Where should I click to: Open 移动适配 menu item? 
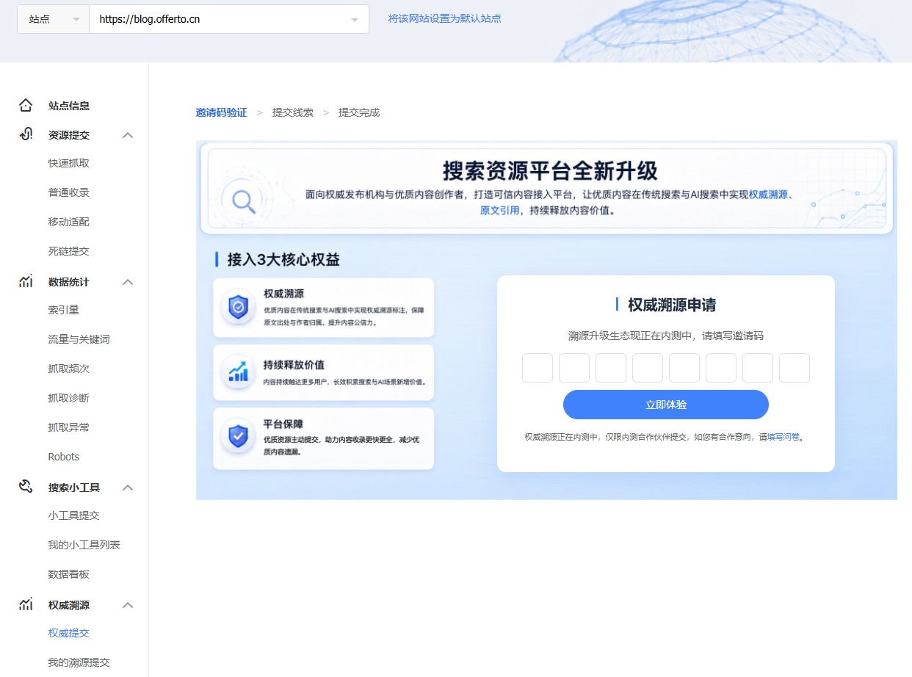[x=69, y=222]
